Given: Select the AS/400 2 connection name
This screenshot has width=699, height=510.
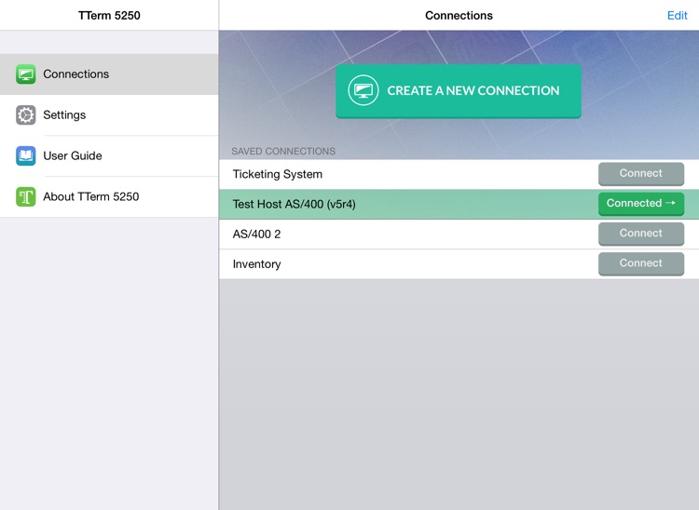Looking at the screenshot, I should (x=257, y=235).
